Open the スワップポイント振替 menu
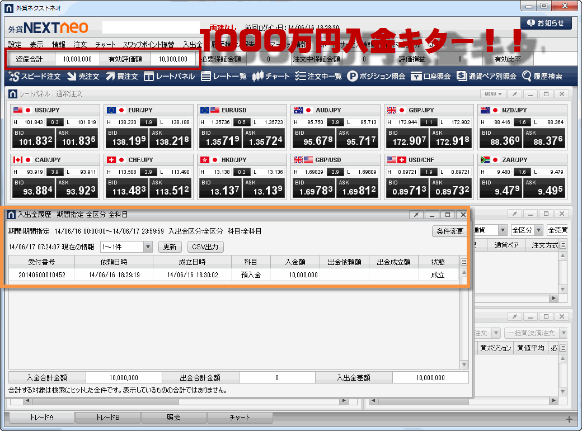The width and height of the screenshot is (582, 431). click(148, 45)
